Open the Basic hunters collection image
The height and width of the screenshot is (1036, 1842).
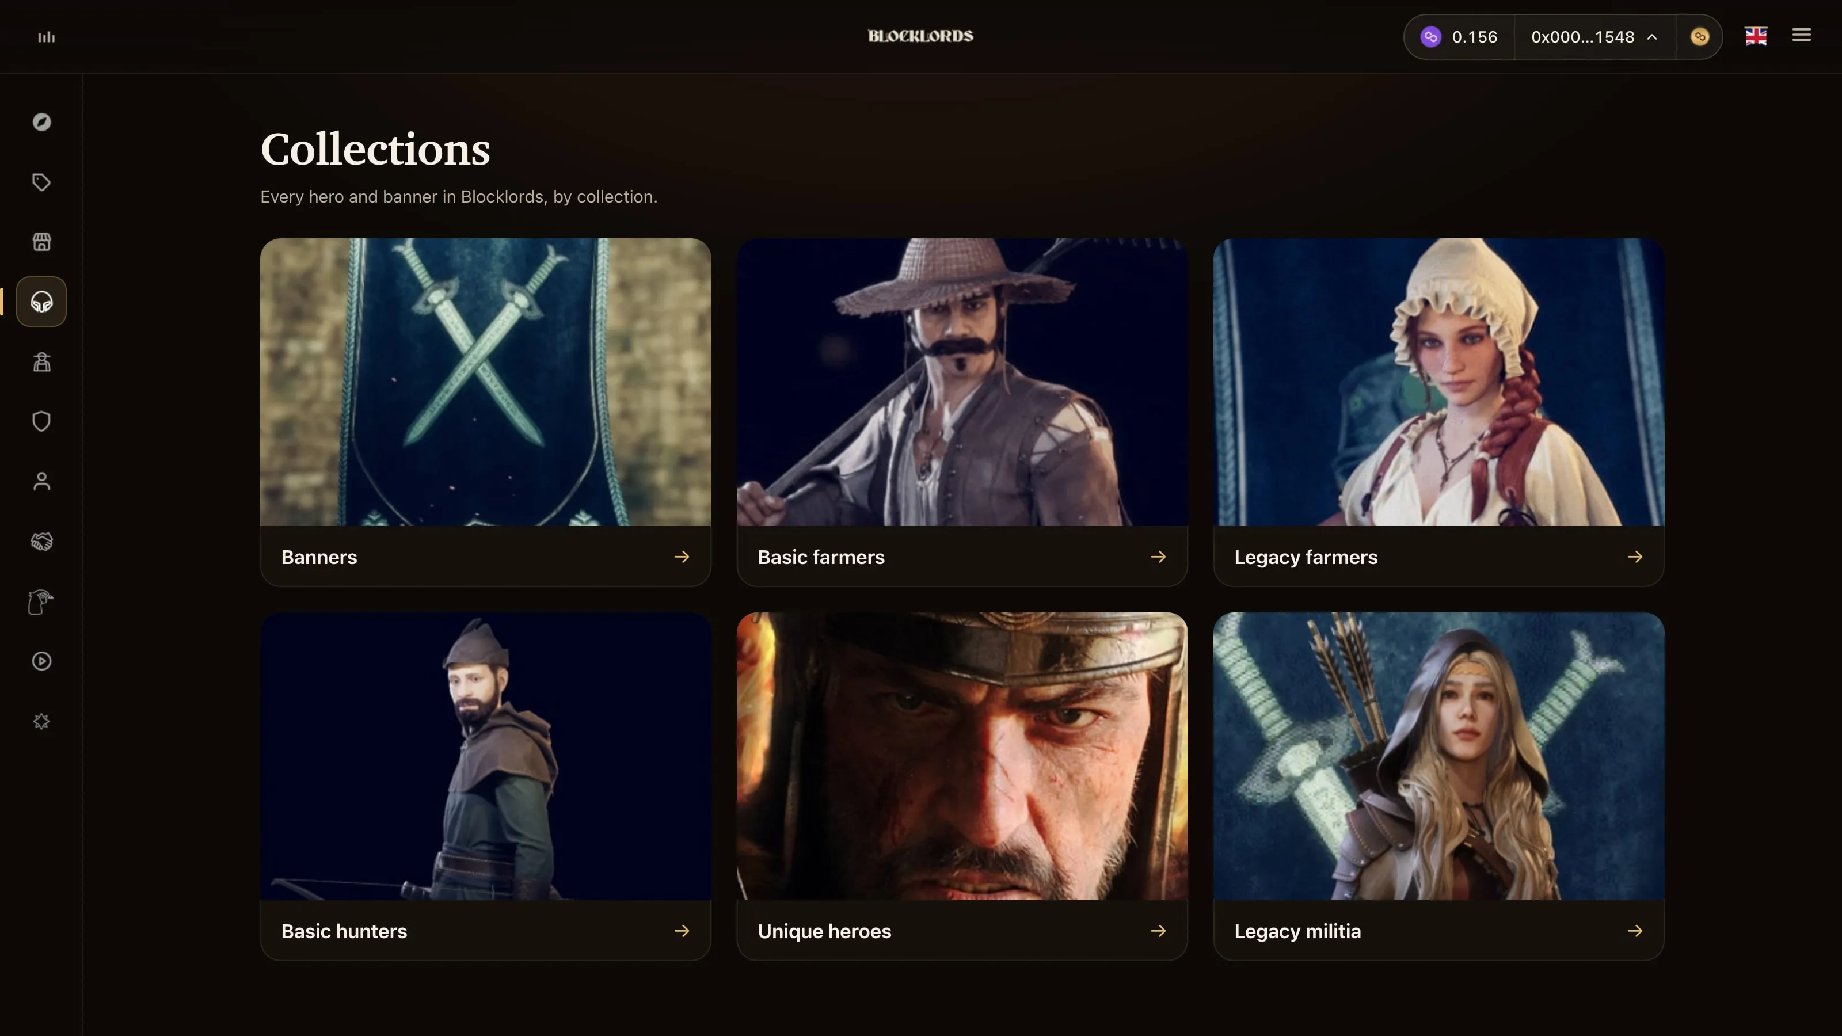pos(485,756)
